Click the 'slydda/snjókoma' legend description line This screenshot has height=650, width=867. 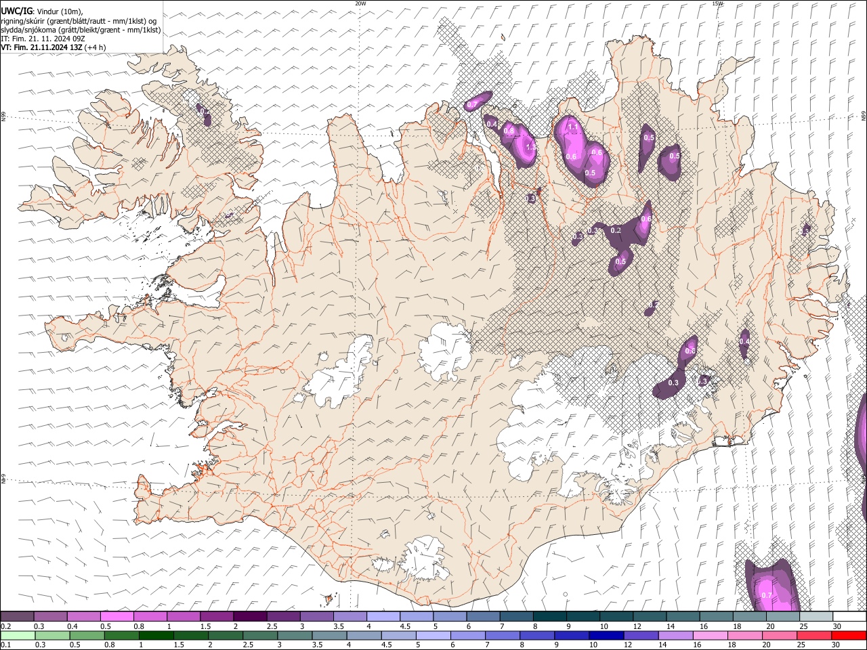pos(81,30)
